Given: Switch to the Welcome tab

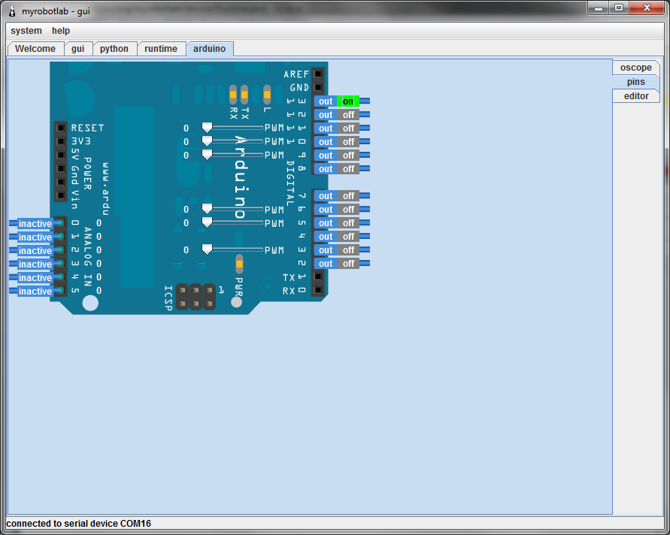Looking at the screenshot, I should pyautogui.click(x=35, y=49).
